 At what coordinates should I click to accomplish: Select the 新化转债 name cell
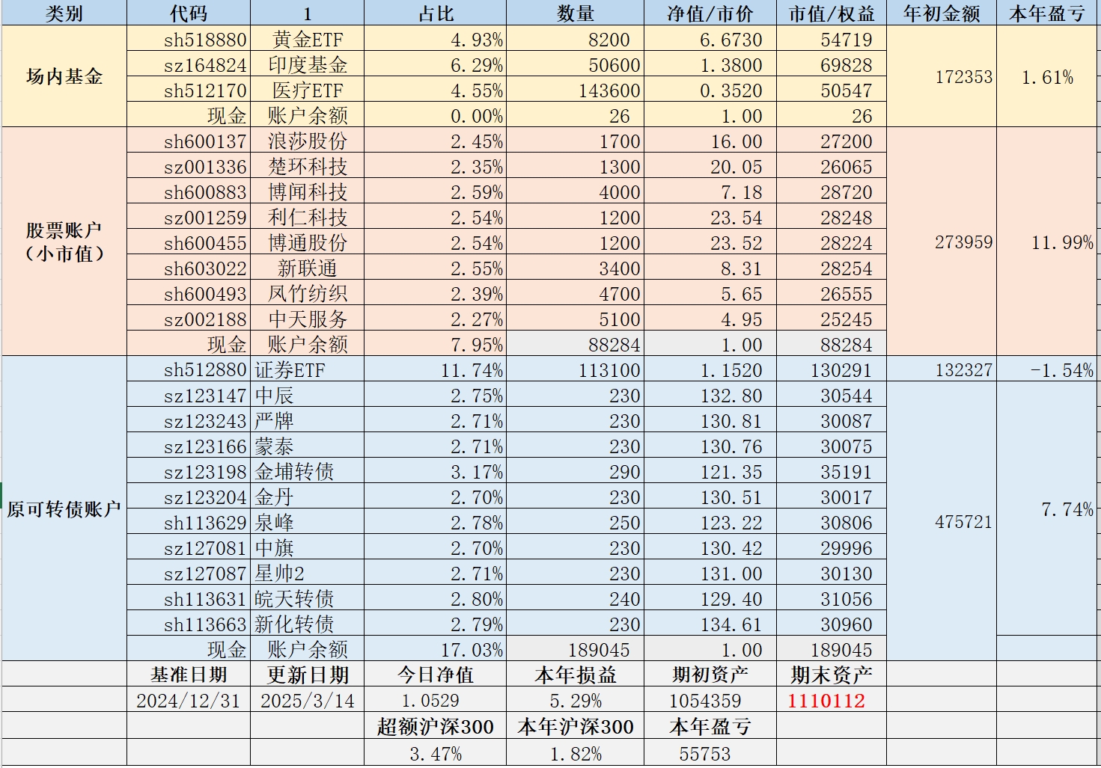(308, 624)
